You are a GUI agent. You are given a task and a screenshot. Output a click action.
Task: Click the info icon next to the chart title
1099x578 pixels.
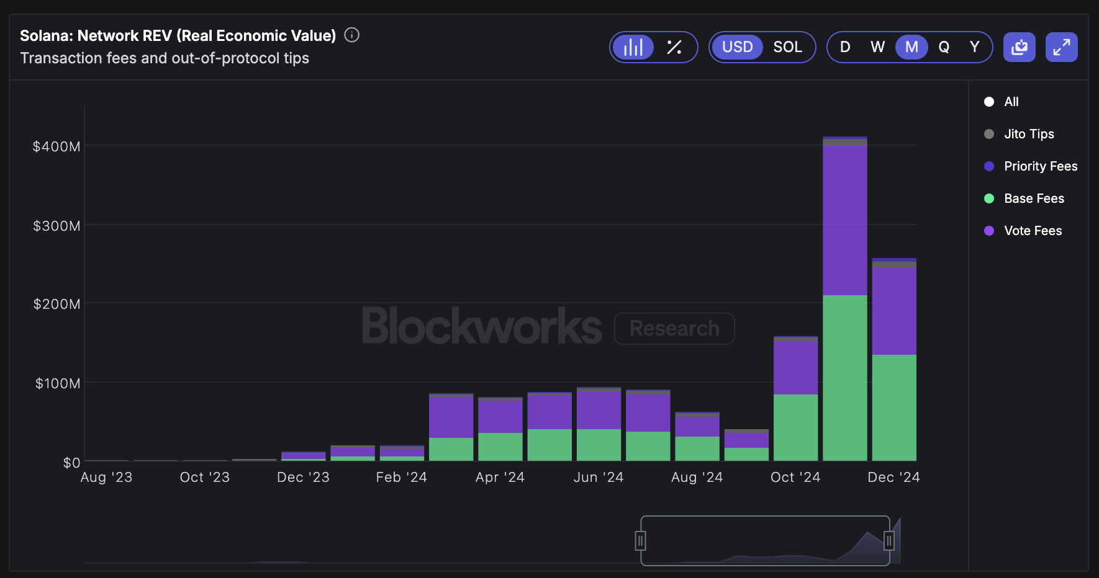pos(351,35)
